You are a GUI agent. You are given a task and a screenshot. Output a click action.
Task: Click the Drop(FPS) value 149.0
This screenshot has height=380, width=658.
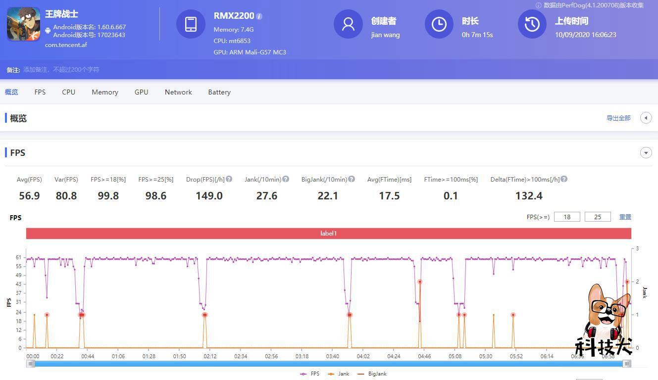(209, 196)
